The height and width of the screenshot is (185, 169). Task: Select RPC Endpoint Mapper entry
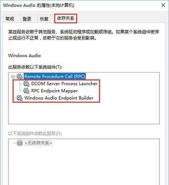[55, 91]
